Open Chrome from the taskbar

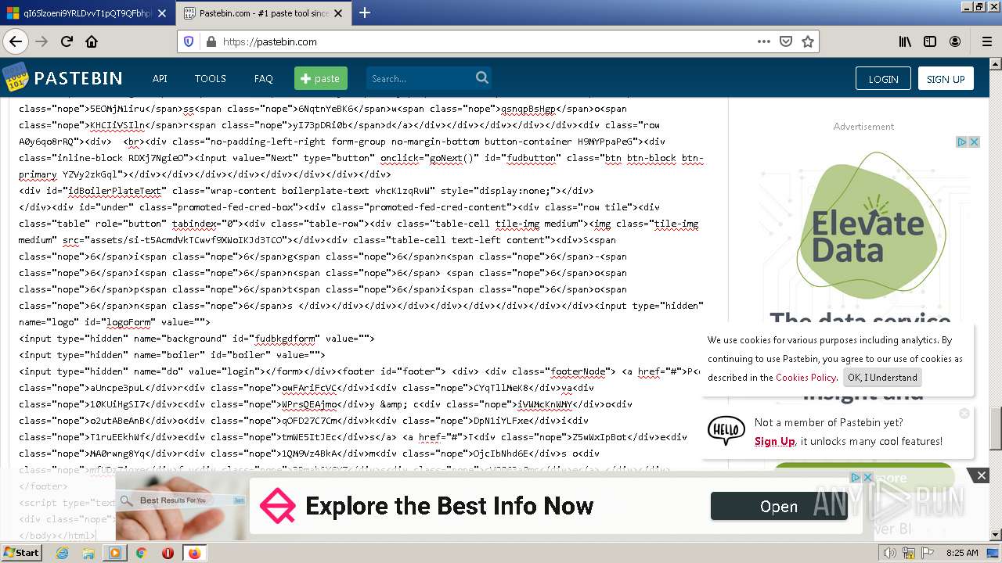tap(142, 553)
